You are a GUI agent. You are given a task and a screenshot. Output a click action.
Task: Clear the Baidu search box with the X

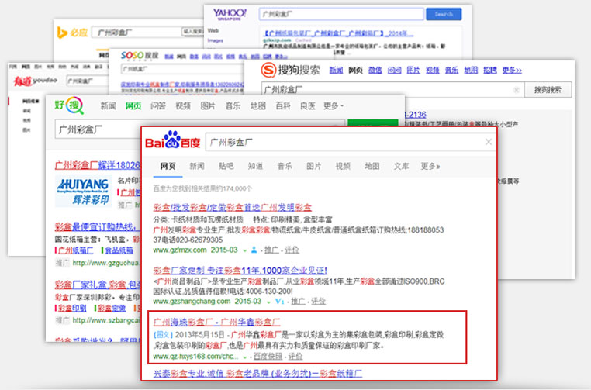coord(489,142)
